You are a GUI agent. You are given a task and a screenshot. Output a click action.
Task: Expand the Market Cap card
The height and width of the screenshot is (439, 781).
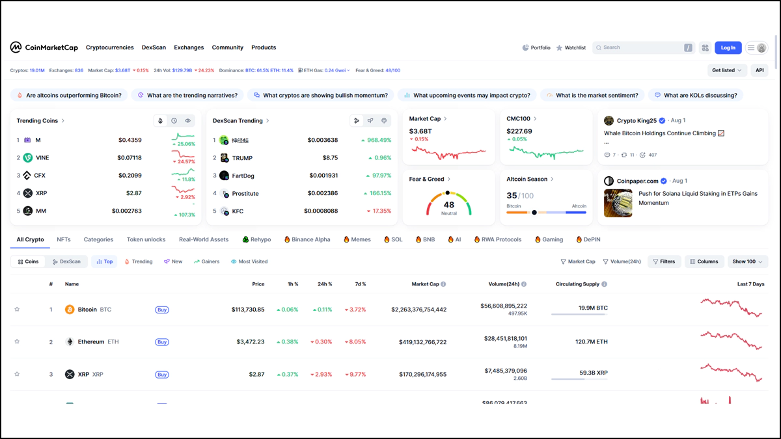[x=428, y=119]
